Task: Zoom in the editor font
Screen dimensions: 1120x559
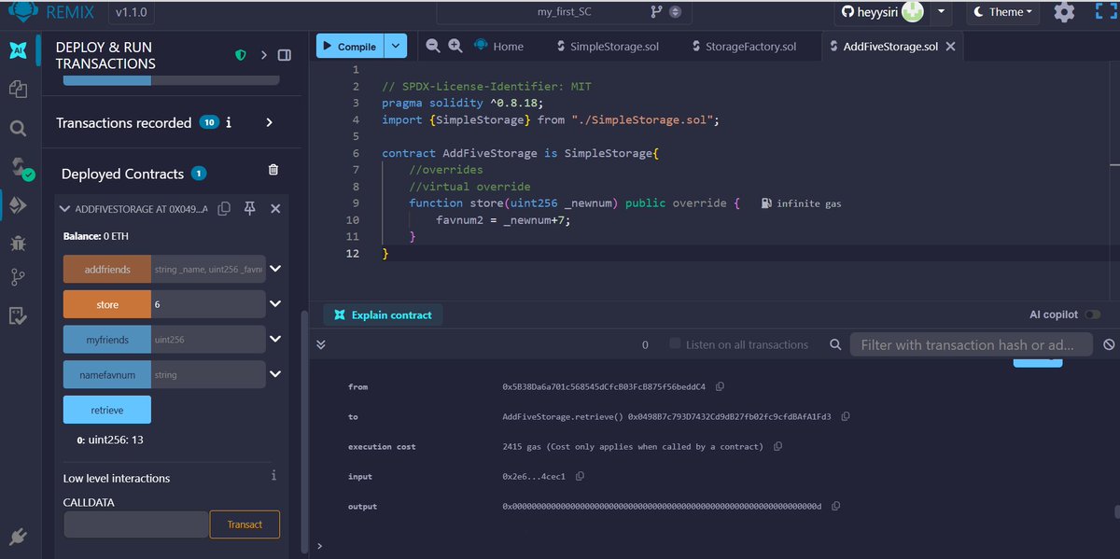Action: [455, 46]
